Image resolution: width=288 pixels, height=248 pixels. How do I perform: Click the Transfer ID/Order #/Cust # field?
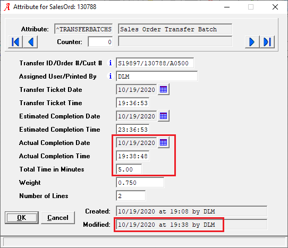coord(155,63)
